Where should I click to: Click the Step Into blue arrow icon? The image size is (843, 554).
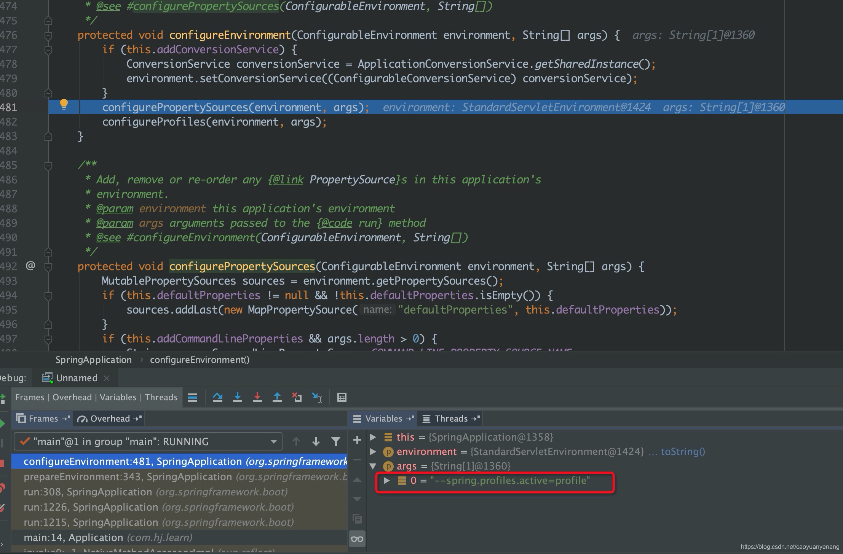click(x=237, y=397)
